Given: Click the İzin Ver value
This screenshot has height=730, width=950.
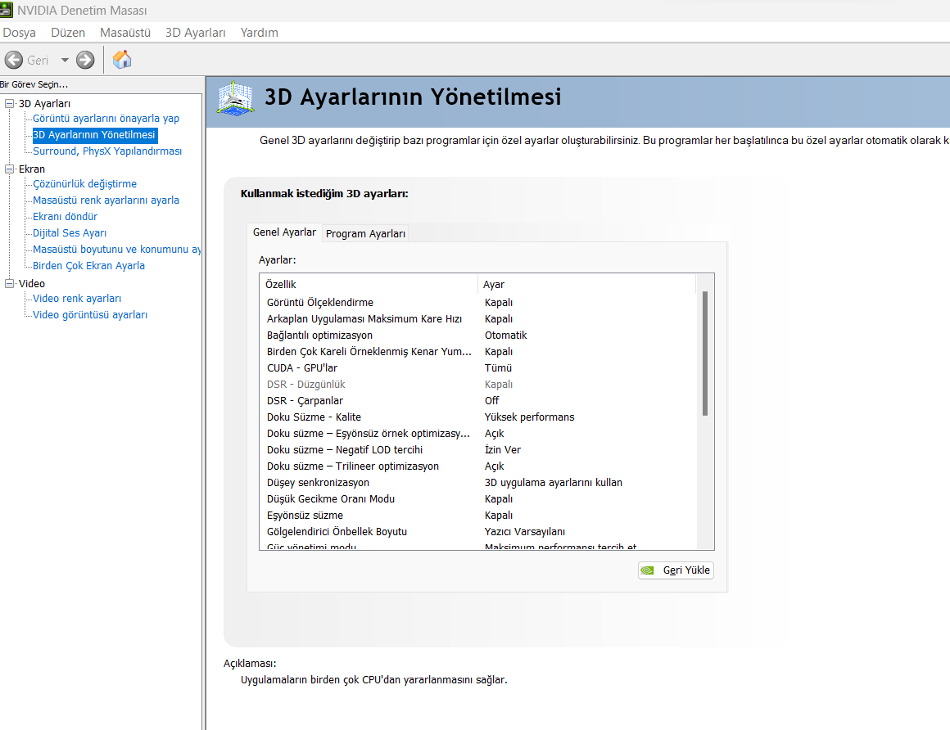Looking at the screenshot, I should click(x=503, y=450).
